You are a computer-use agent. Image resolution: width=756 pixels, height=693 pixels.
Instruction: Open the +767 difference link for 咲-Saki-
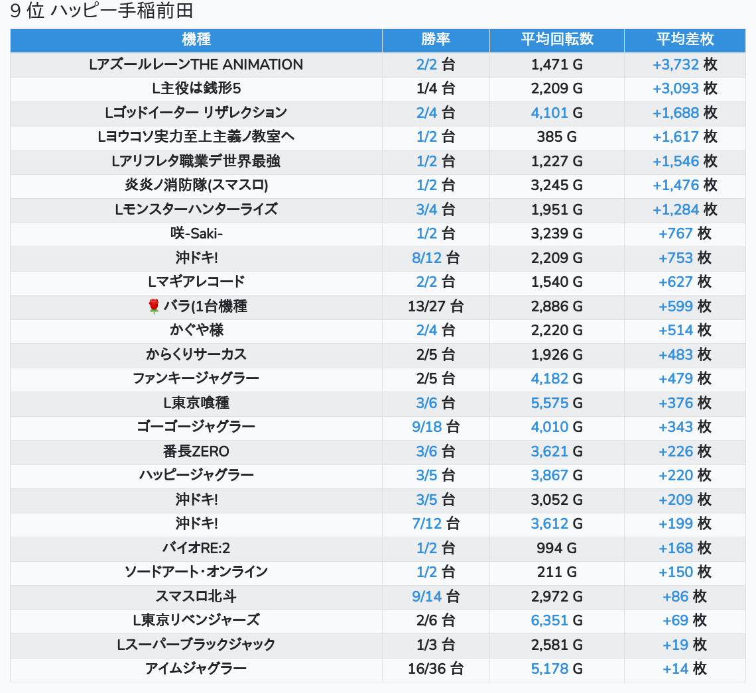click(x=675, y=233)
